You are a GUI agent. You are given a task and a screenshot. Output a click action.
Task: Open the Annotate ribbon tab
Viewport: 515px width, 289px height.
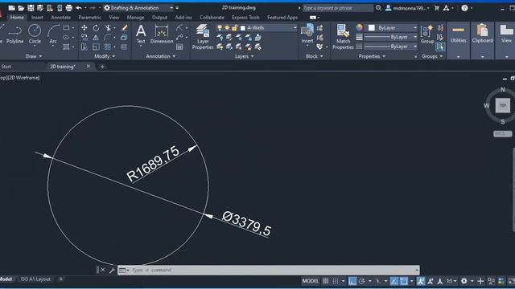click(x=61, y=18)
